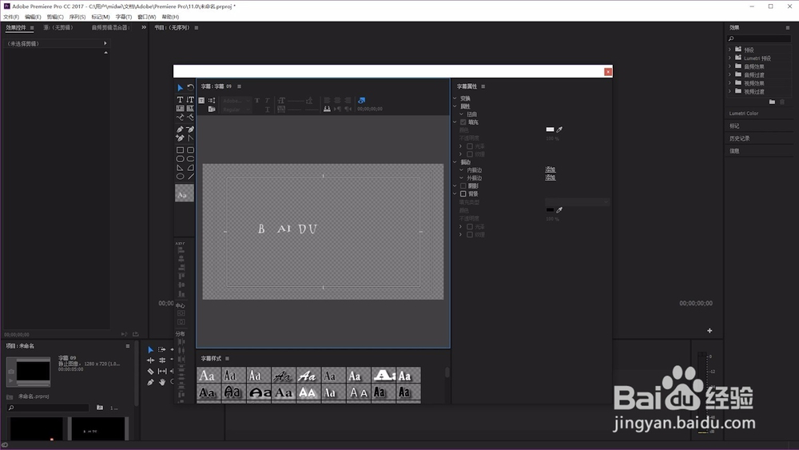The height and width of the screenshot is (450, 799).
Task: Click the Tab Stops icon
Action: click(327, 109)
